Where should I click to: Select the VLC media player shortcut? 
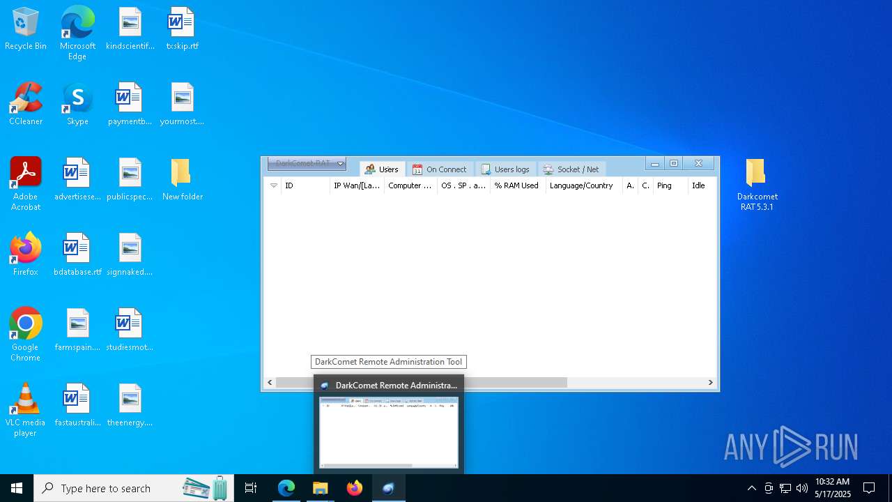point(26,410)
